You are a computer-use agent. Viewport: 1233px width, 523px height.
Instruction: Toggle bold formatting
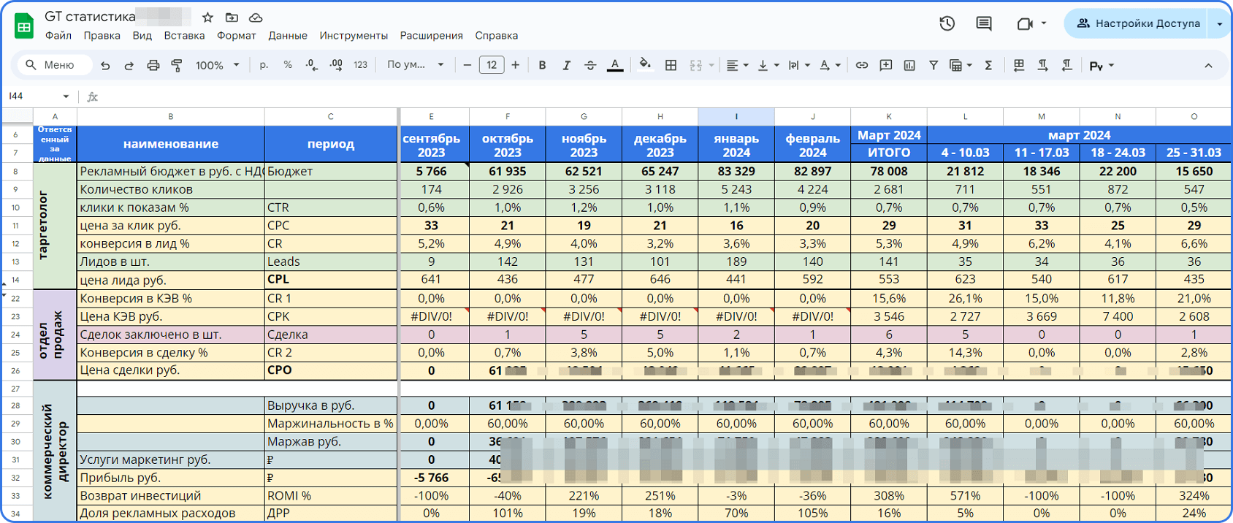coord(542,65)
